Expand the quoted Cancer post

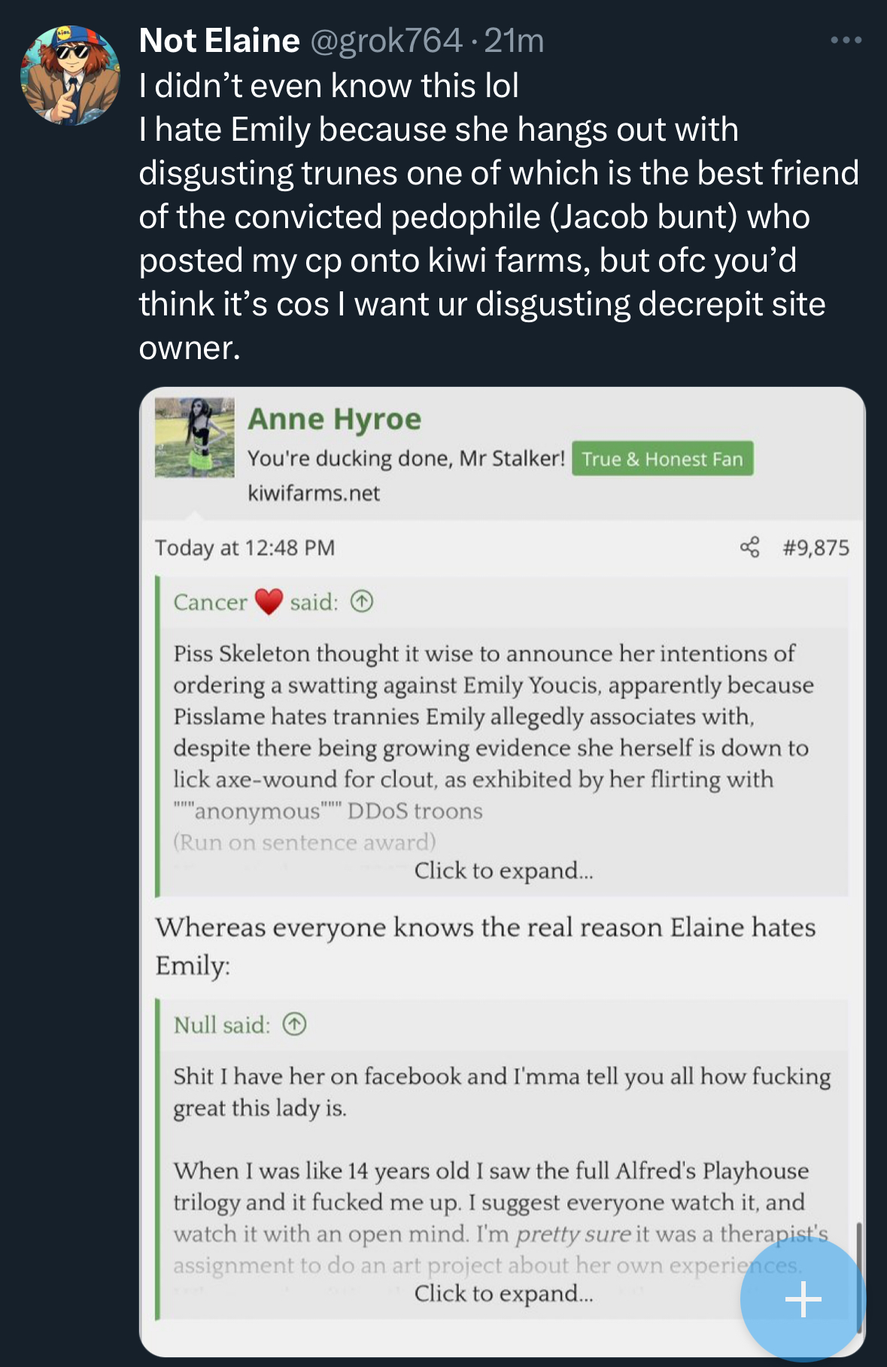pyautogui.click(x=503, y=871)
